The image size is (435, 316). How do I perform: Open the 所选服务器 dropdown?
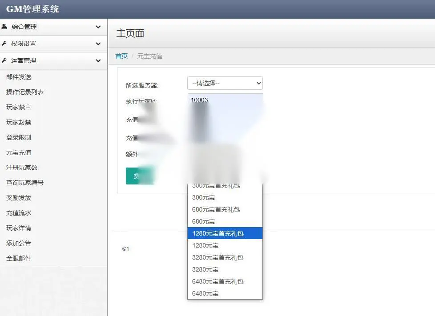click(x=225, y=83)
